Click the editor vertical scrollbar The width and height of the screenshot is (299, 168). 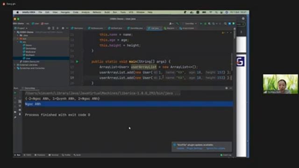coord(232,62)
